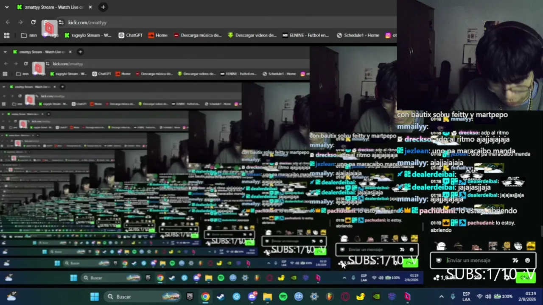
Task: Open the ESP LAA language switcher
Action: pos(466,297)
